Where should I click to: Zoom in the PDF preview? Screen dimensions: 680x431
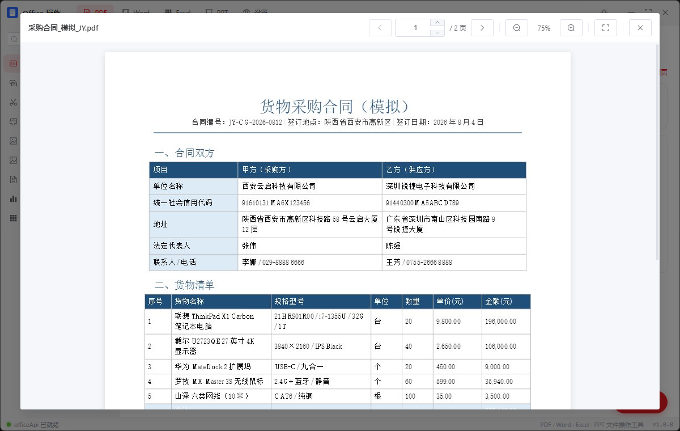571,28
